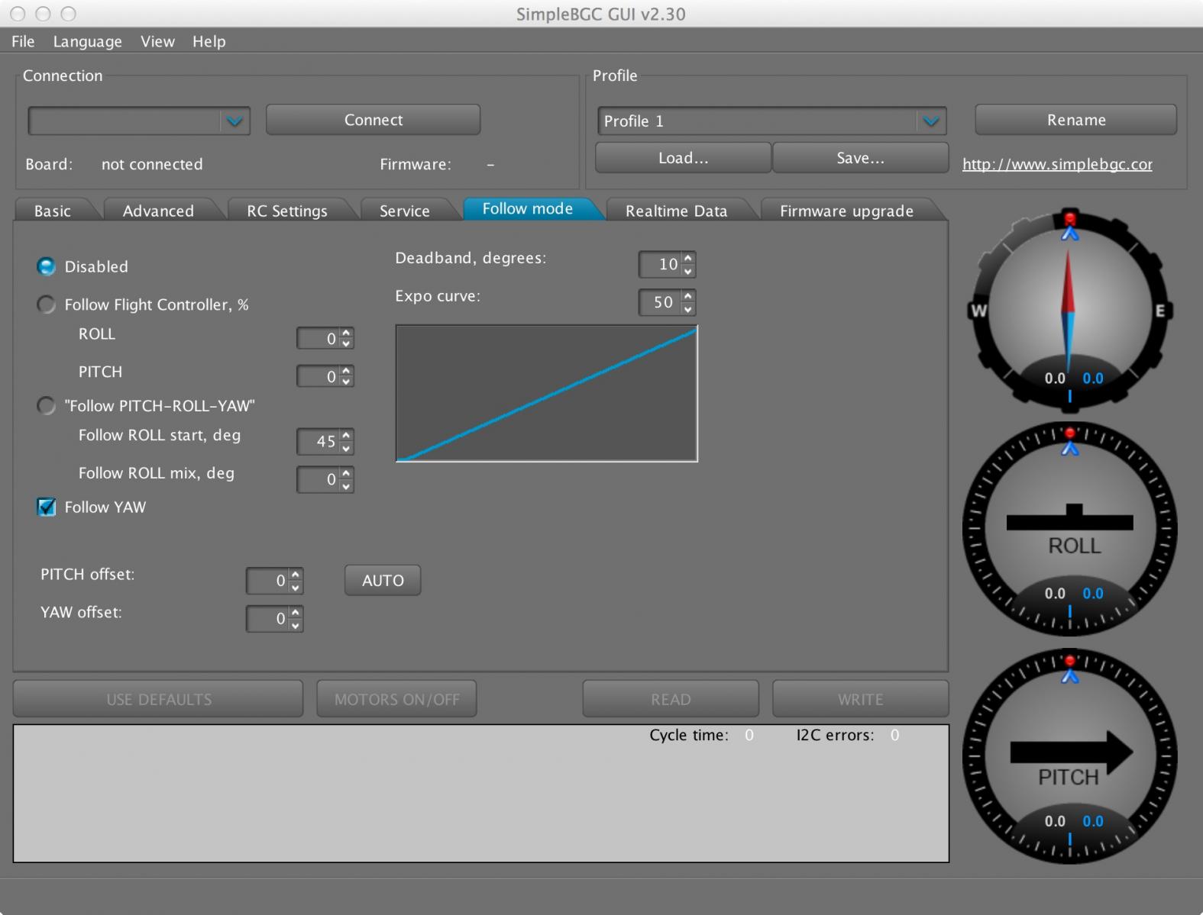This screenshot has height=915, width=1203.
Task: Open the simplebgc.com website link
Action: click(1057, 164)
